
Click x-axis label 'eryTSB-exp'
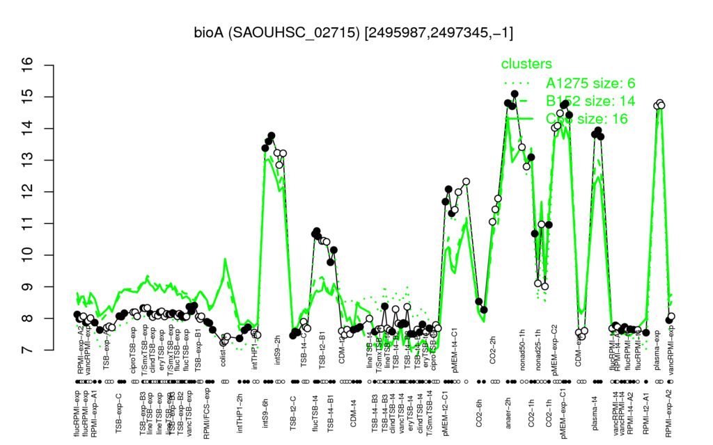point(162,351)
